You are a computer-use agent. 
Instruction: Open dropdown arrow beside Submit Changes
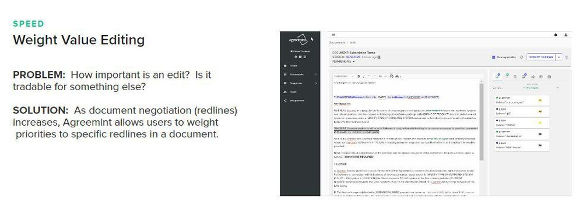(x=559, y=57)
